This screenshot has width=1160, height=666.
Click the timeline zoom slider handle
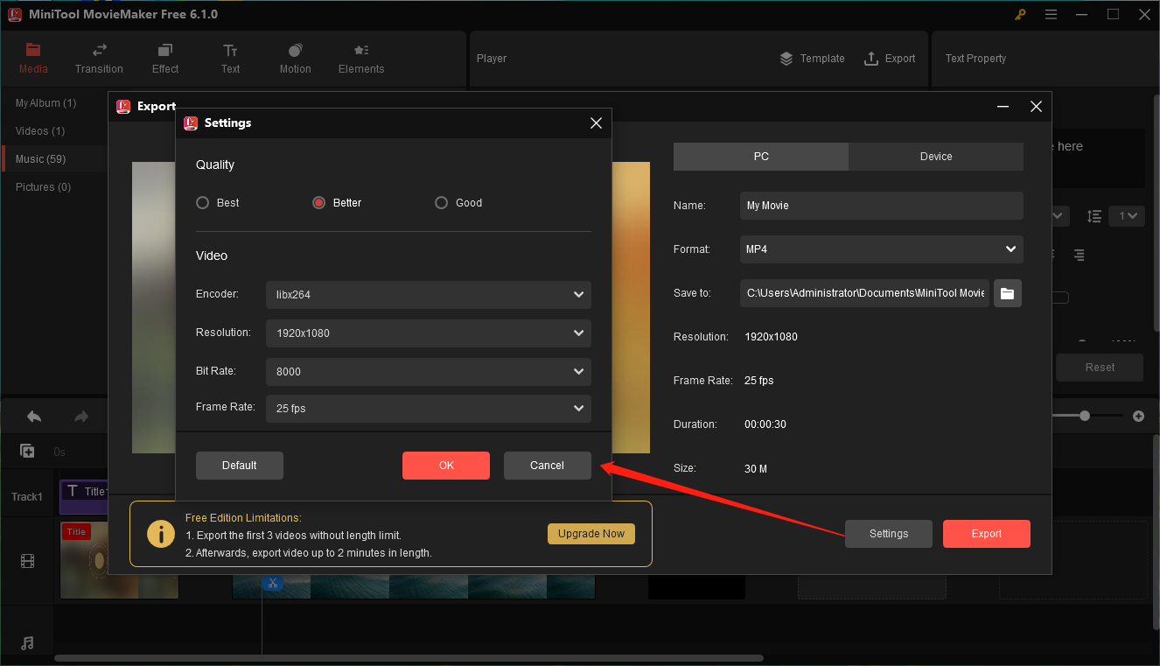coord(1085,417)
